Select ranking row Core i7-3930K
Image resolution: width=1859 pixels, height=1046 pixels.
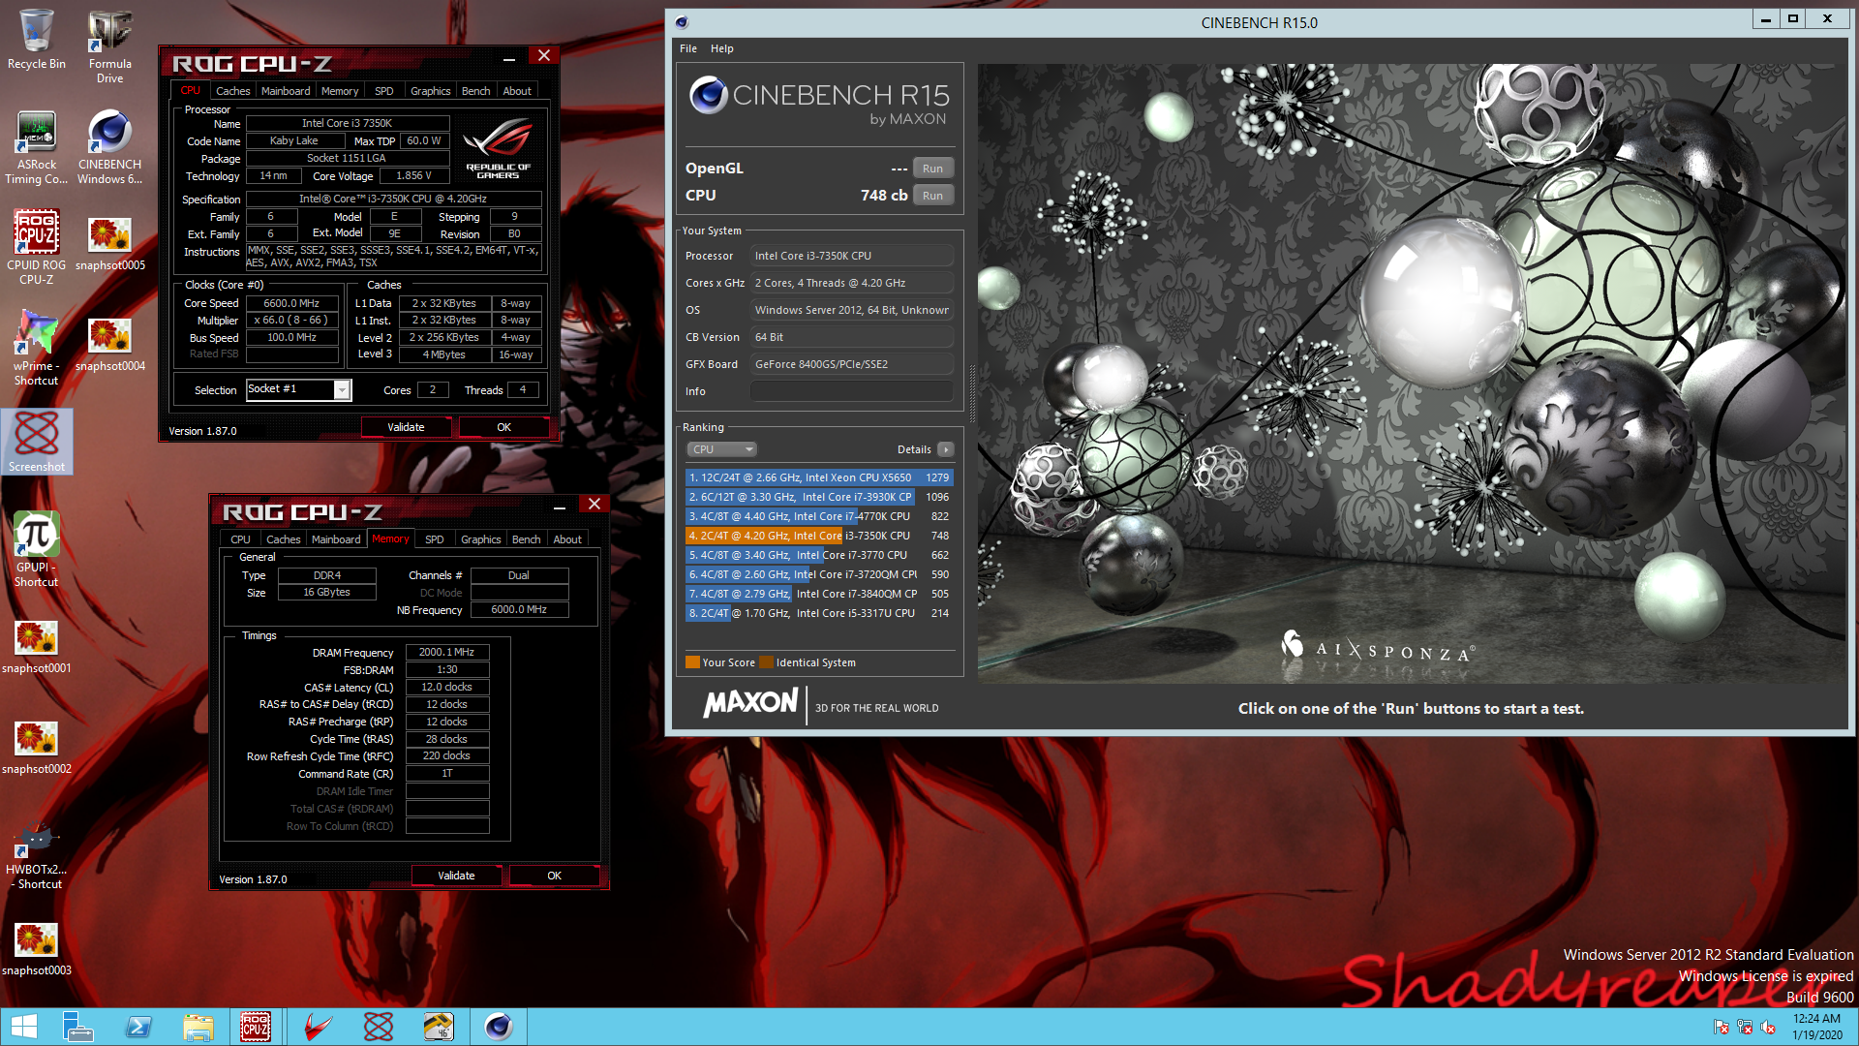click(x=819, y=497)
